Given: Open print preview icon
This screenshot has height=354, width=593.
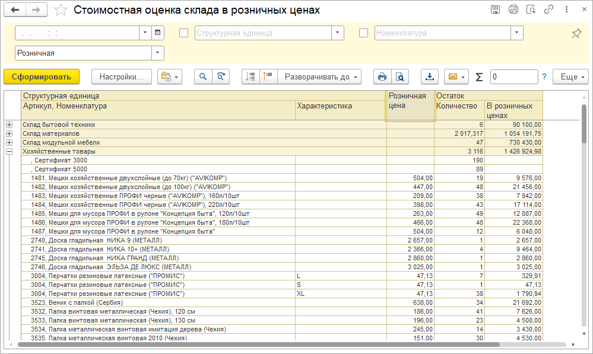Looking at the screenshot, I should [400, 76].
